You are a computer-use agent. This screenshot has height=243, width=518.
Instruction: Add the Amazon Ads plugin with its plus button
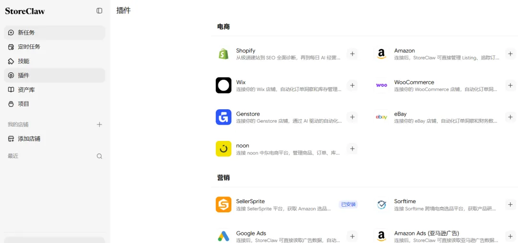pyautogui.click(x=510, y=236)
